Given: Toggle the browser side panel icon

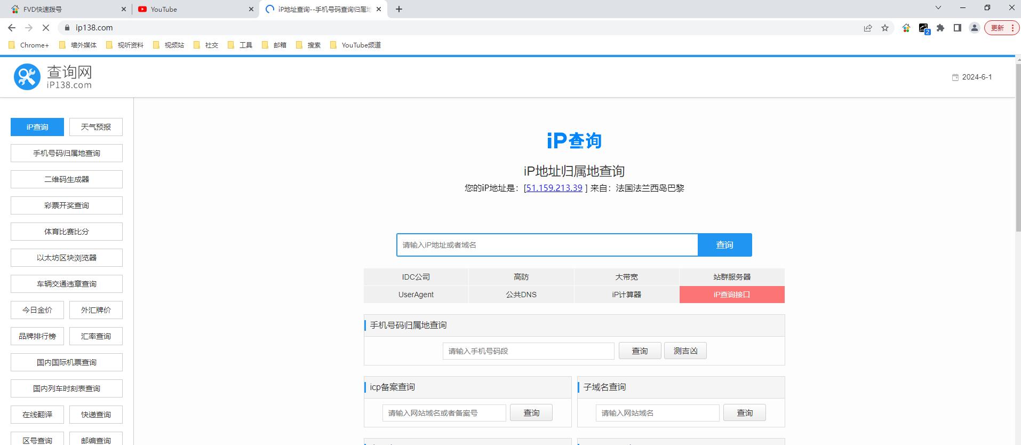Looking at the screenshot, I should pyautogui.click(x=958, y=28).
